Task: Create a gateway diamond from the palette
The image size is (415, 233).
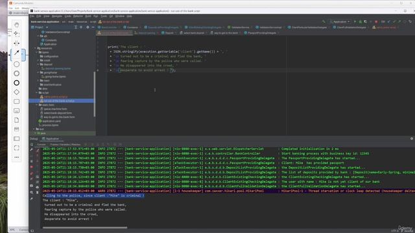Action: coord(16,92)
